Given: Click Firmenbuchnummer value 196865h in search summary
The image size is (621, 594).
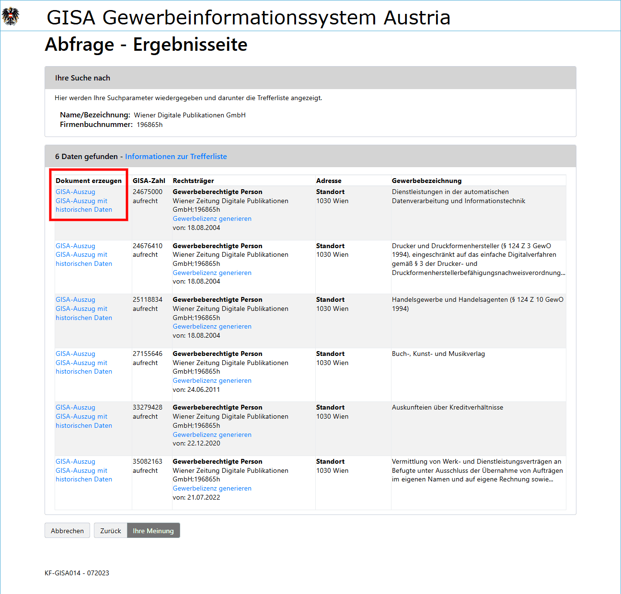Looking at the screenshot, I should pos(149,125).
